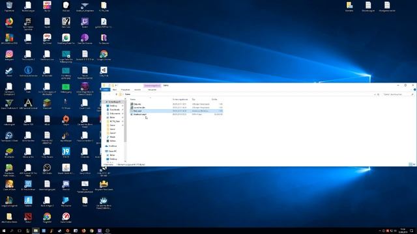Open the address bar history dropdown
This screenshot has width=417, height=234.
point(375,94)
